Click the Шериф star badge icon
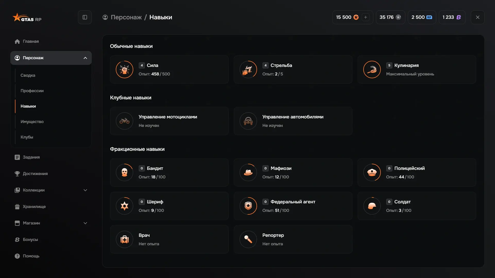The width and height of the screenshot is (495, 278). pyautogui.click(x=125, y=206)
